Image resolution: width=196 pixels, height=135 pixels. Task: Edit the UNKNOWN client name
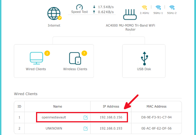point(86,128)
